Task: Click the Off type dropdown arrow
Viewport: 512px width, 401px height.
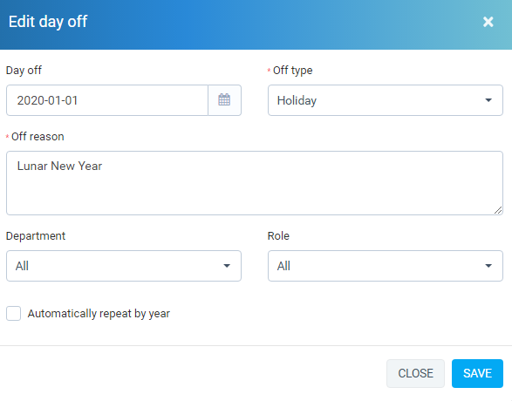Action: [488, 100]
